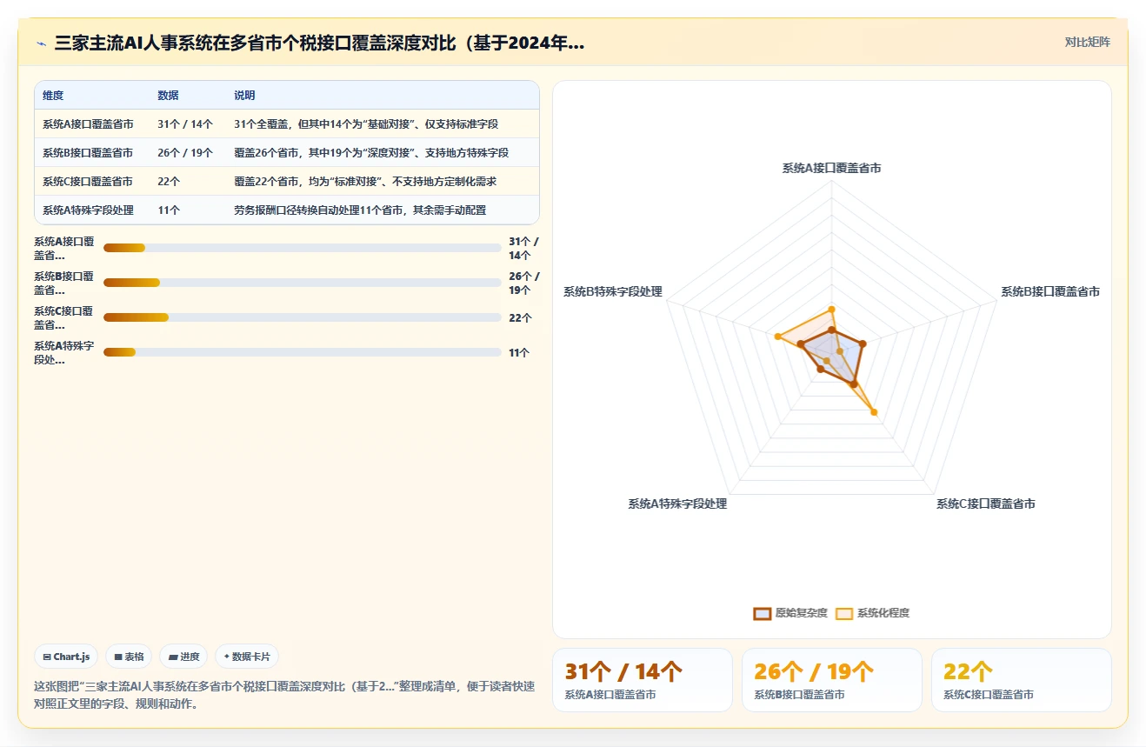Click the description starting 31个全覆盖
The width and height of the screenshot is (1146, 747).
[x=366, y=124]
